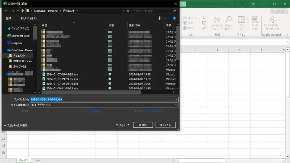Viewport: 290px width, 163px height.
Task: Open the ファイルの種類 dropdown
Action: click(104, 105)
